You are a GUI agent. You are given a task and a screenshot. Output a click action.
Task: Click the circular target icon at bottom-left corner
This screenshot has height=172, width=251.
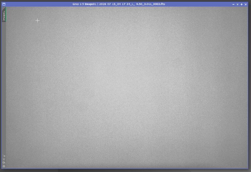pyautogui.click(x=4, y=166)
